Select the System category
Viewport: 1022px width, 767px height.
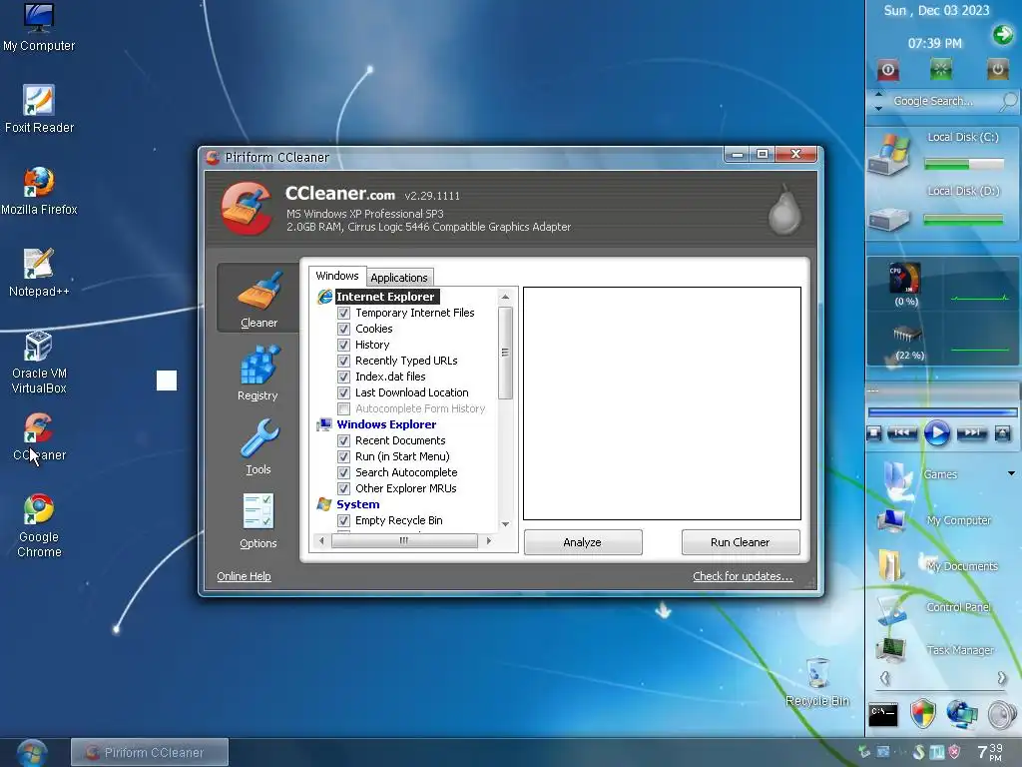click(358, 504)
